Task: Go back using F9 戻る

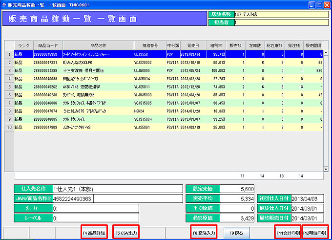Action: (236, 233)
